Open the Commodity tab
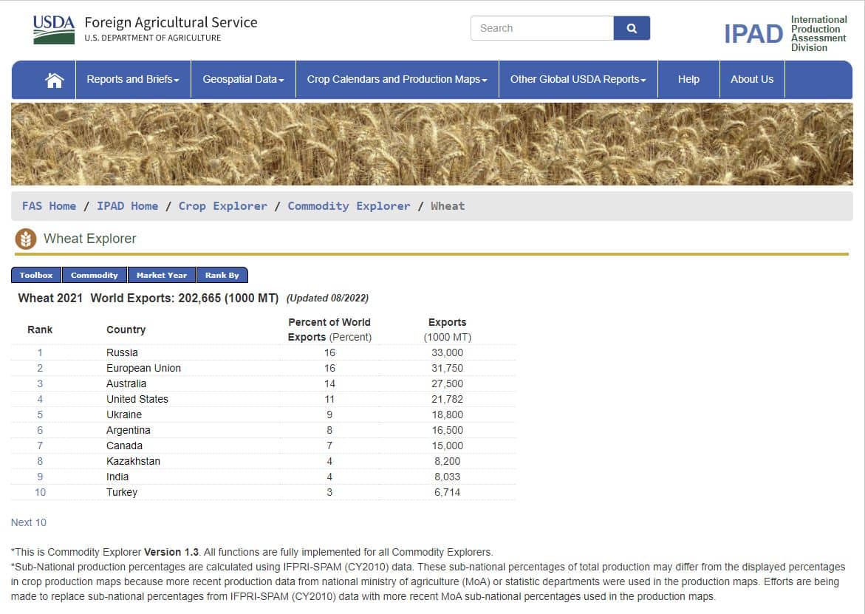The height and width of the screenshot is (614, 865). tap(95, 275)
